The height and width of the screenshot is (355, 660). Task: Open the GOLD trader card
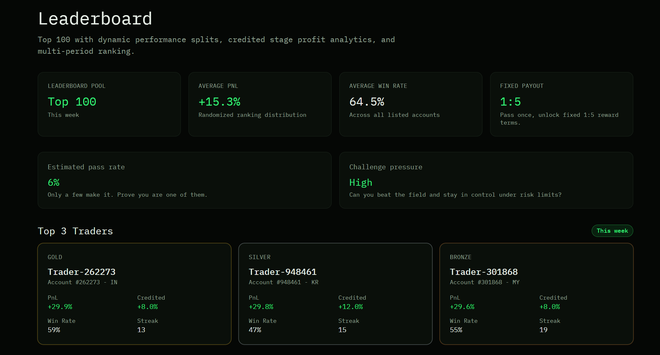(x=134, y=293)
